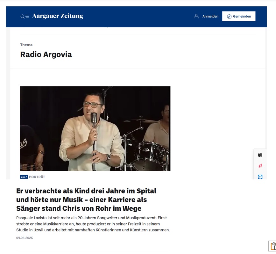The width and height of the screenshot is (276, 254).
Task: Click the user profile icon
Action: 196,16
